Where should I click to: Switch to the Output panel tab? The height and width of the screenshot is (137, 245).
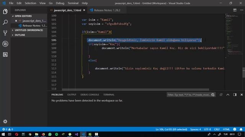pos(72,95)
